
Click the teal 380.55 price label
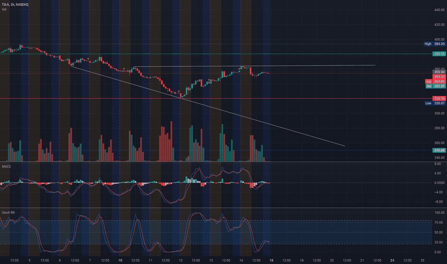click(x=439, y=54)
